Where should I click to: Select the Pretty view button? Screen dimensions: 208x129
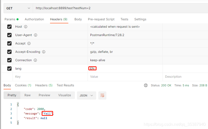pyautogui.click(x=12, y=95)
